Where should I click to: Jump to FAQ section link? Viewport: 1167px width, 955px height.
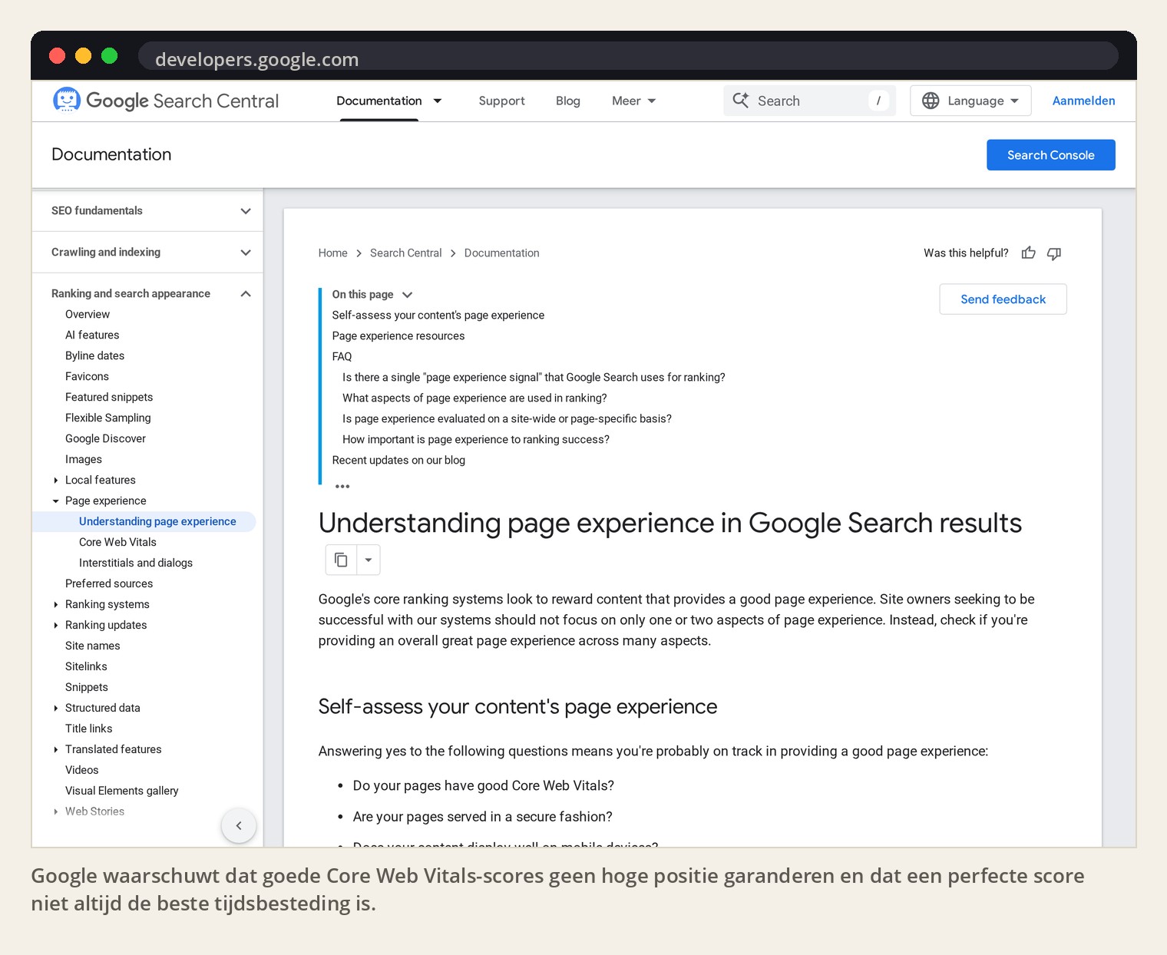click(x=342, y=356)
